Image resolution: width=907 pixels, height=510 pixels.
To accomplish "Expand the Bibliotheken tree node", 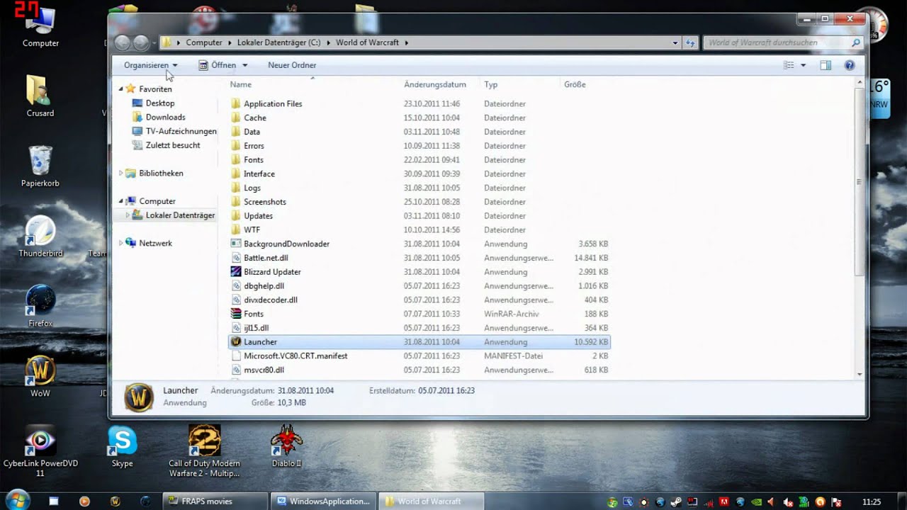I will [121, 174].
